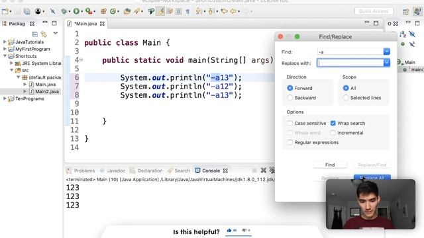Enable the Regular expressions checkbox
Screen dimensions: 424x238
[290, 142]
